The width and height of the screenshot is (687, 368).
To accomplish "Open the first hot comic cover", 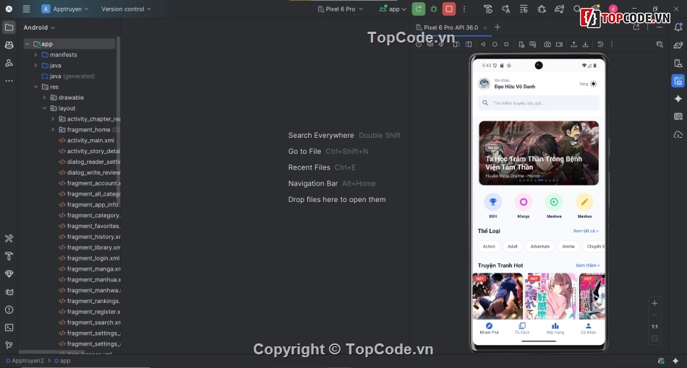I will (x=498, y=297).
